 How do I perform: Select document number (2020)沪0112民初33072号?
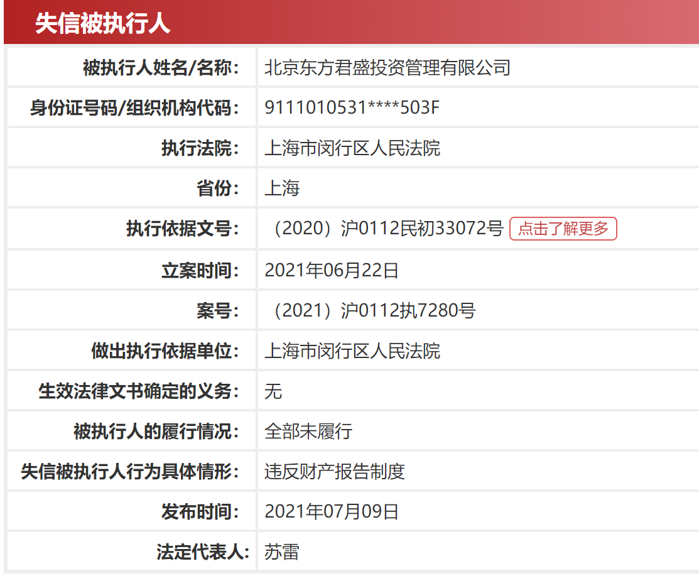387,228
